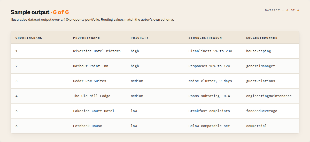Screen dimensions: 310x142
Task: Select The Old Mill Lodge cell
Action: [x=92, y=96]
